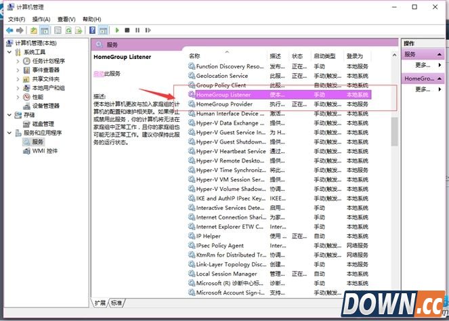
Task: Switch to the 扩展 tab
Action: coord(100,303)
